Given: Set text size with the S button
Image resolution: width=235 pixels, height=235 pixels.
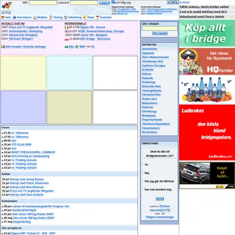Looking at the screenshot, I should click(x=169, y=2).
